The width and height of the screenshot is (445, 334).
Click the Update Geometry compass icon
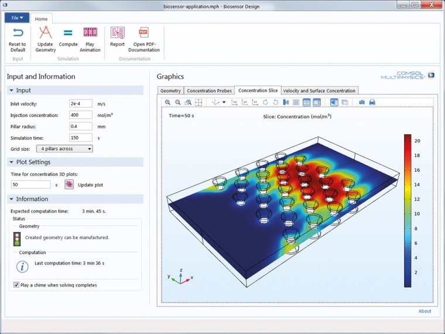click(x=46, y=32)
